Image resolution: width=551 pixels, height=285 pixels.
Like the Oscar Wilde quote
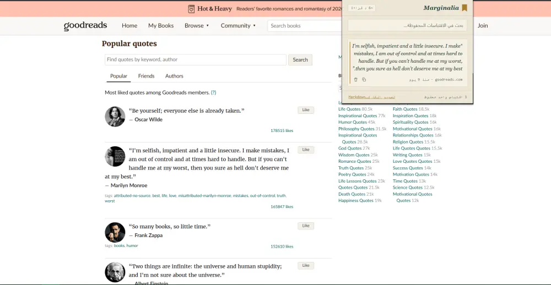click(306, 110)
